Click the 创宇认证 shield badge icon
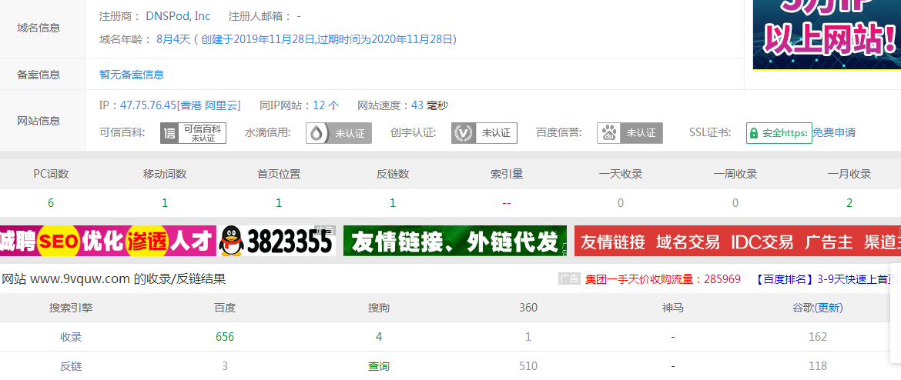901x380 pixels. point(484,133)
